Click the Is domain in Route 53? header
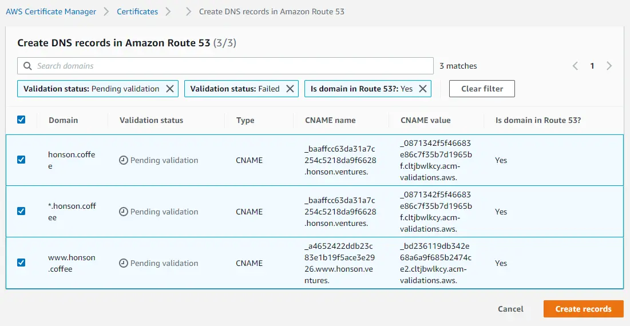This screenshot has height=326, width=630. point(538,120)
